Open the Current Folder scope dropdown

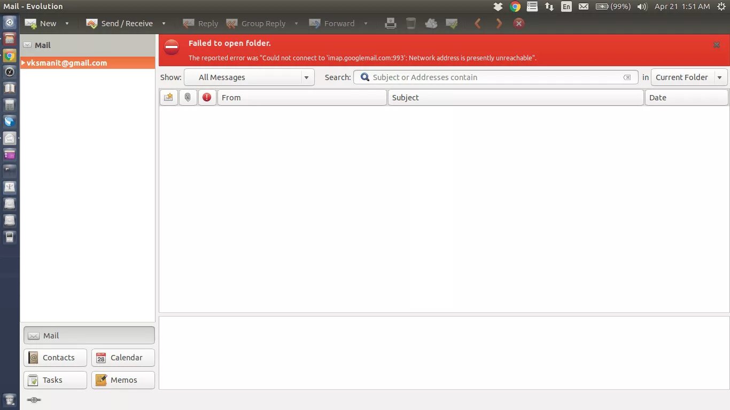click(x=689, y=77)
